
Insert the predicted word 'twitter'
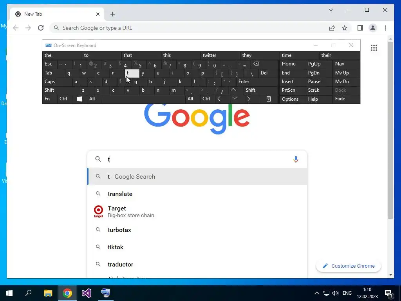pos(220,55)
